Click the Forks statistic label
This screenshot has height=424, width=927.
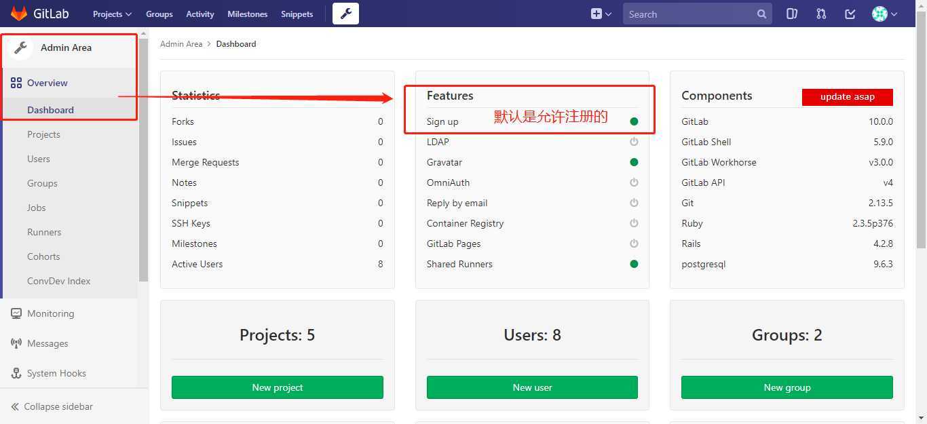183,121
